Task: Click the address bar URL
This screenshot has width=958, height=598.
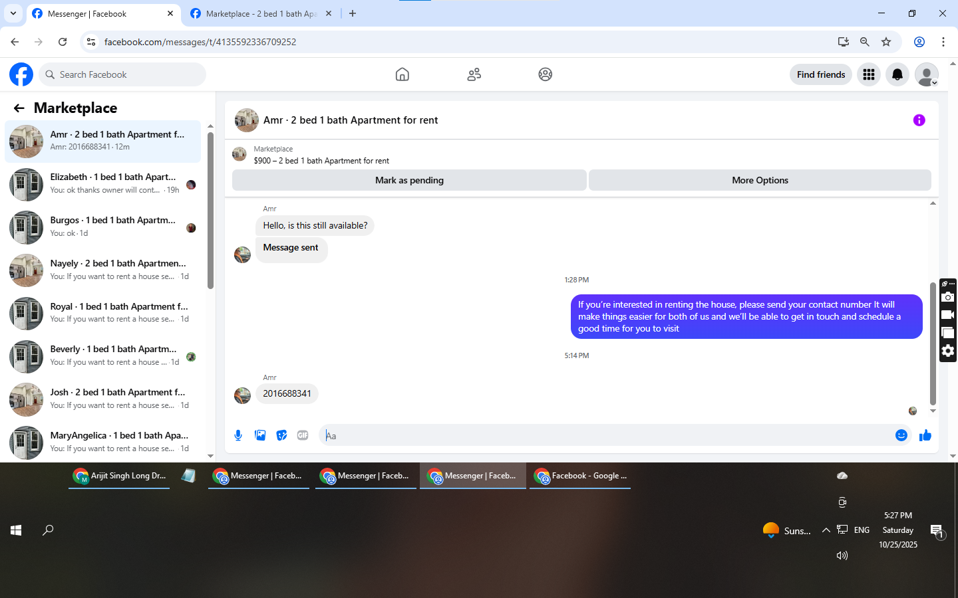Action: pyautogui.click(x=200, y=42)
